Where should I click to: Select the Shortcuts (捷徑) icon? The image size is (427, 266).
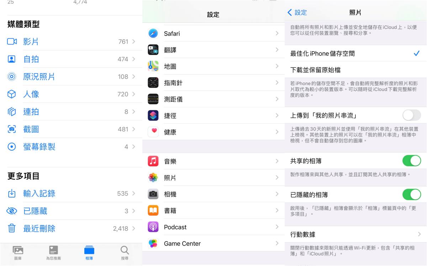coord(153,116)
